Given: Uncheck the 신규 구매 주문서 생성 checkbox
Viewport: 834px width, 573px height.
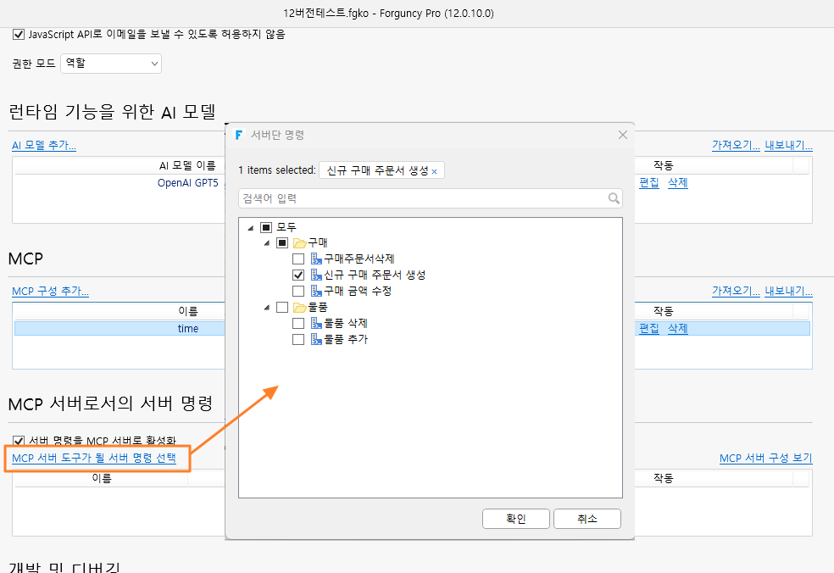Looking at the screenshot, I should click(x=298, y=275).
